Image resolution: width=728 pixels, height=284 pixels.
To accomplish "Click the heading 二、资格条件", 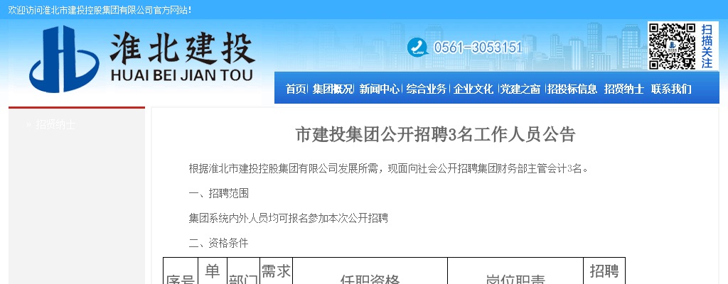I will (x=219, y=243).
